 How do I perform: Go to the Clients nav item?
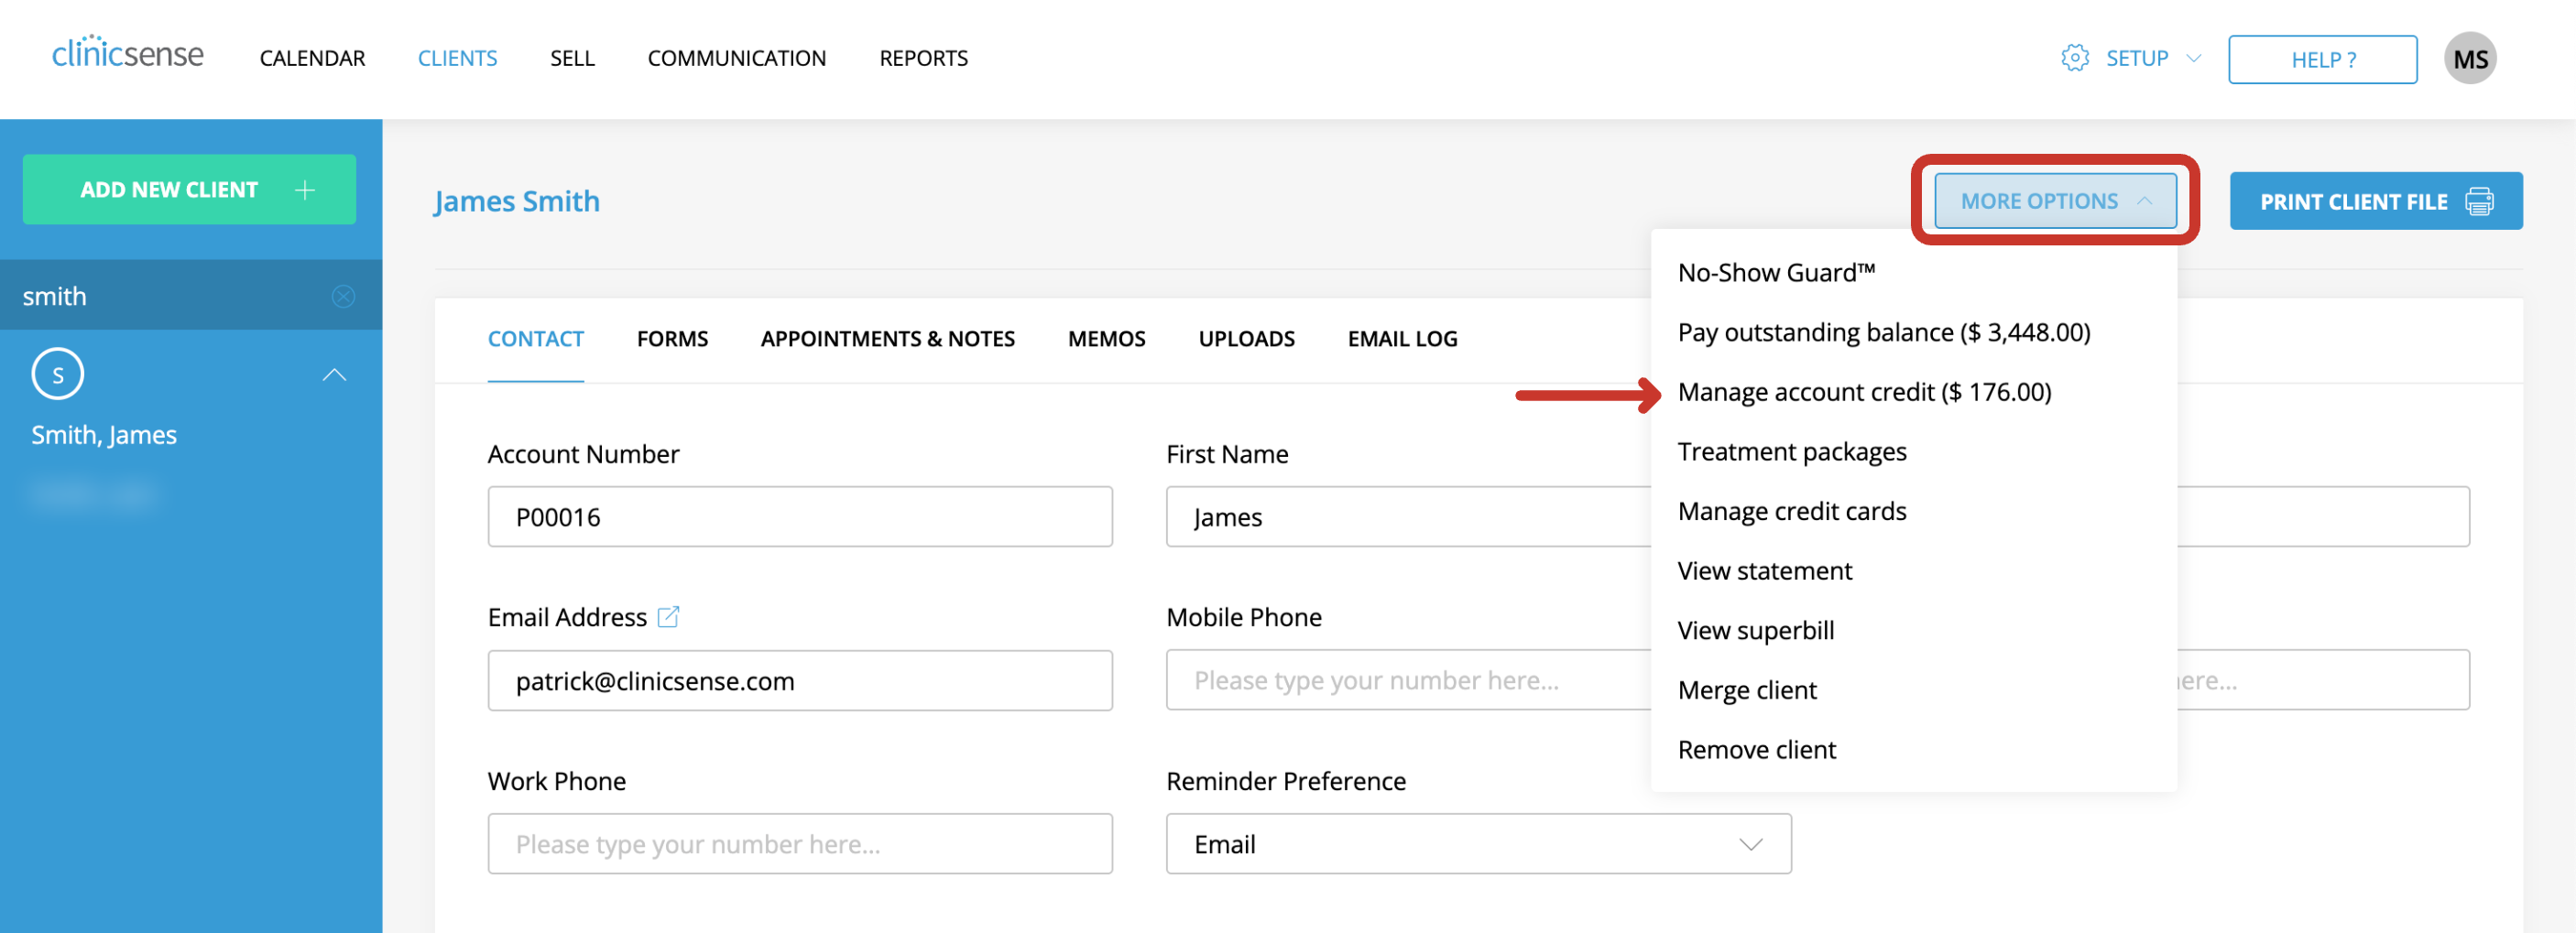coord(457,58)
